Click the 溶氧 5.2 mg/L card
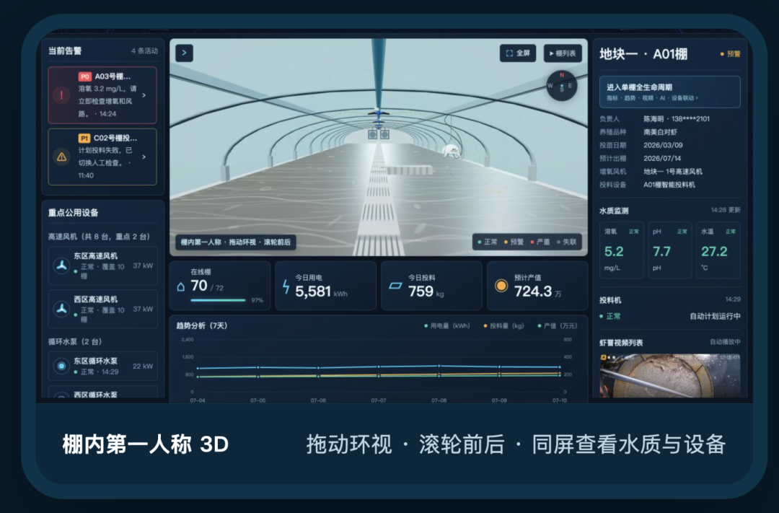 (622, 250)
